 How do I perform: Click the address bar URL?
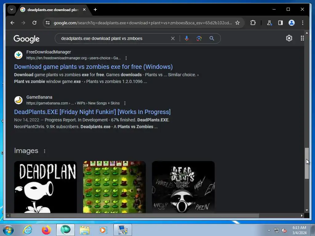(x=143, y=23)
